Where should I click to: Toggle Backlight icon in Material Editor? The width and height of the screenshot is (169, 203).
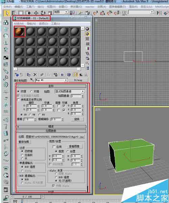point(88,34)
